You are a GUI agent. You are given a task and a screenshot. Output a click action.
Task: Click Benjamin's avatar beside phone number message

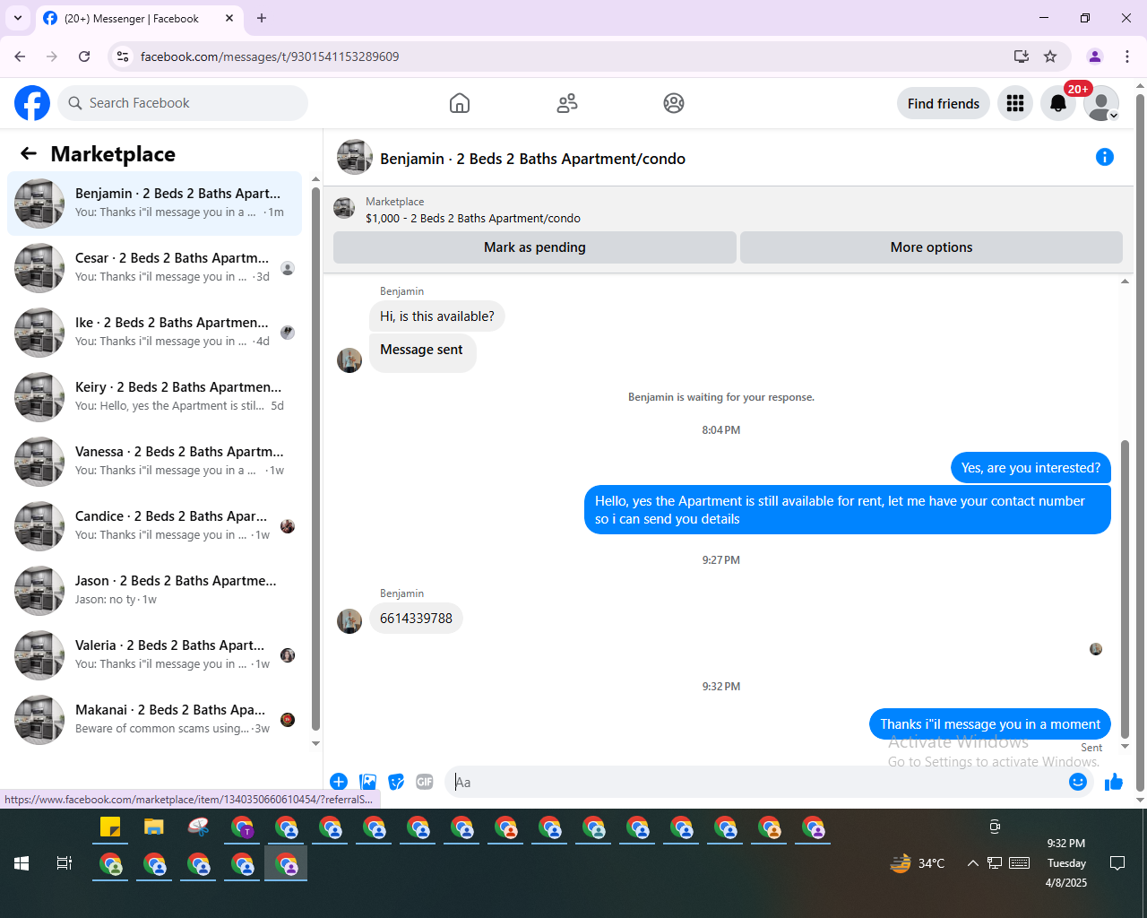tap(349, 620)
